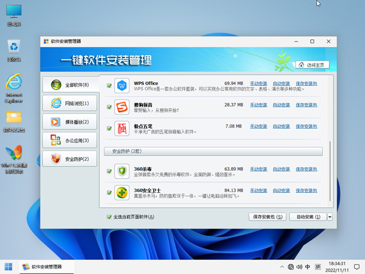365x274 pixels.
Task: Click 手动安装 link for 搜狗拼音
Action: click(258, 105)
